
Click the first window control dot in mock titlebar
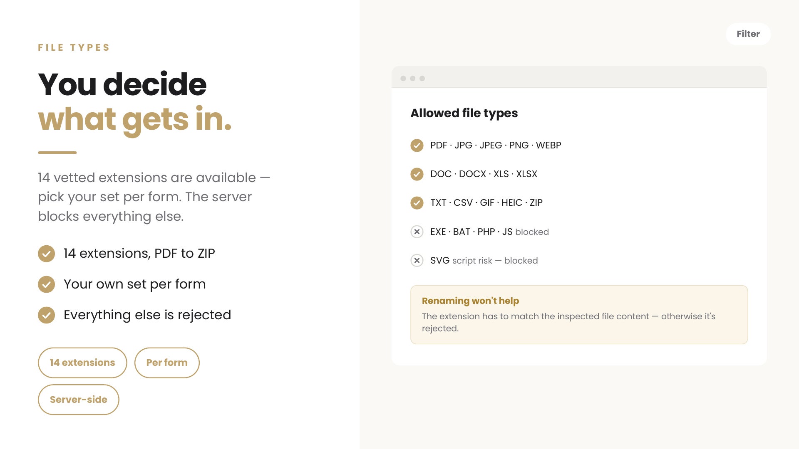point(403,79)
